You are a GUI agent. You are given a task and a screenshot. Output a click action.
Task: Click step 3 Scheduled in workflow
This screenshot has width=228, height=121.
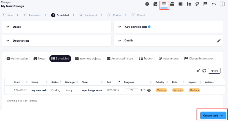[60, 15]
